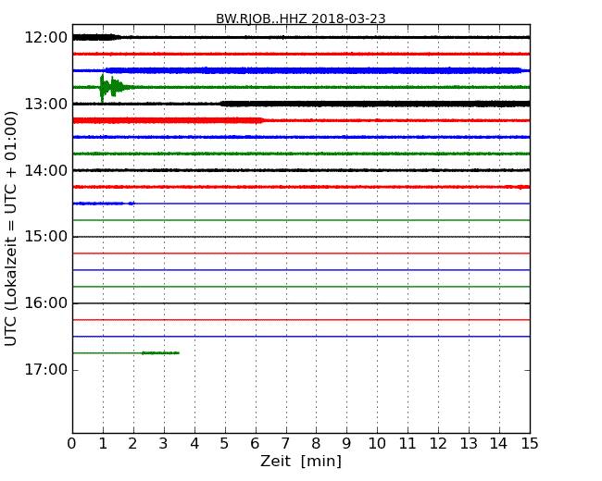
Task: Click the x-axis tick label 11
Action: [408, 443]
